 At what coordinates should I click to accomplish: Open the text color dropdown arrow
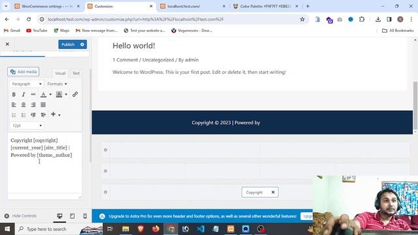[x=50, y=94]
